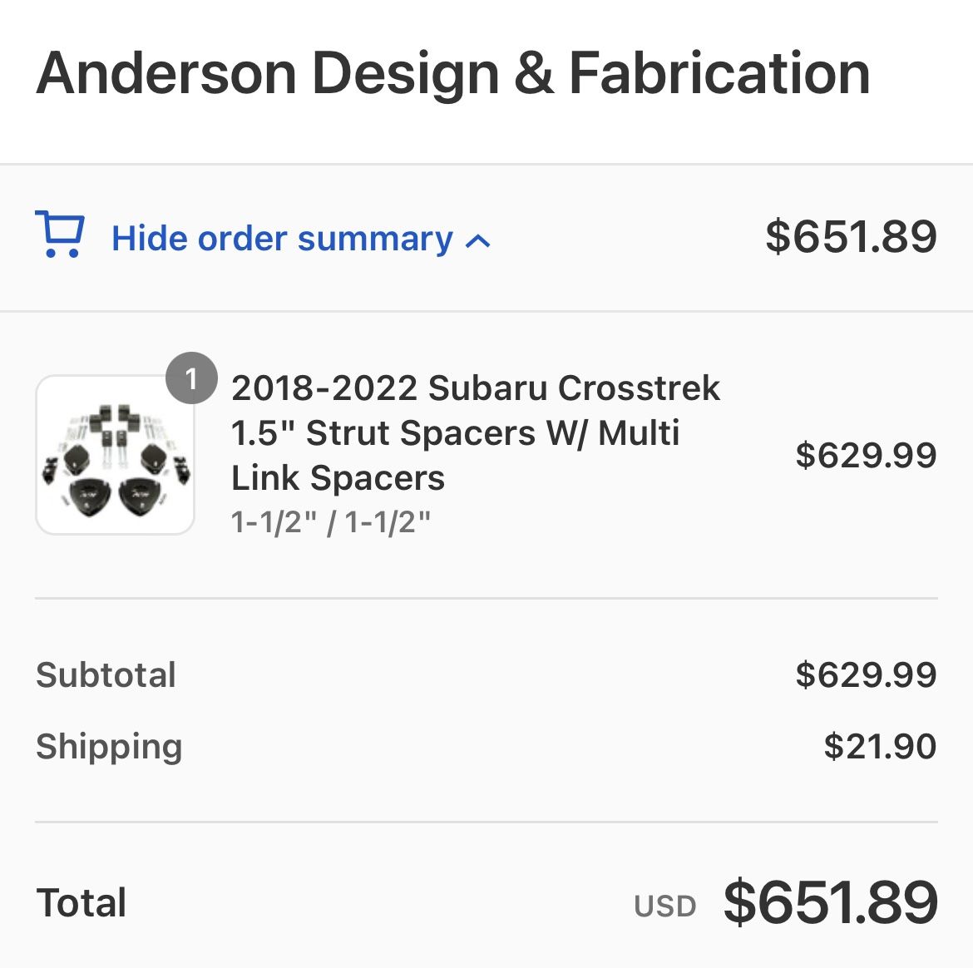
Task: Click the 'Hide order summary' link
Action: pyautogui.click(x=282, y=239)
